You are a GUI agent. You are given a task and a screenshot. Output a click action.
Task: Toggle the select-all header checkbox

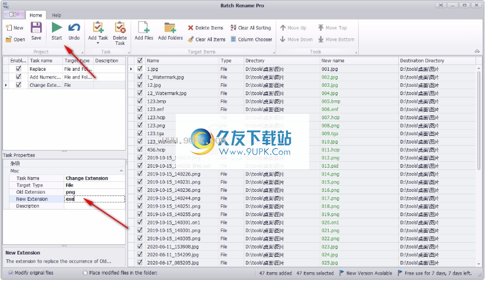[140, 61]
